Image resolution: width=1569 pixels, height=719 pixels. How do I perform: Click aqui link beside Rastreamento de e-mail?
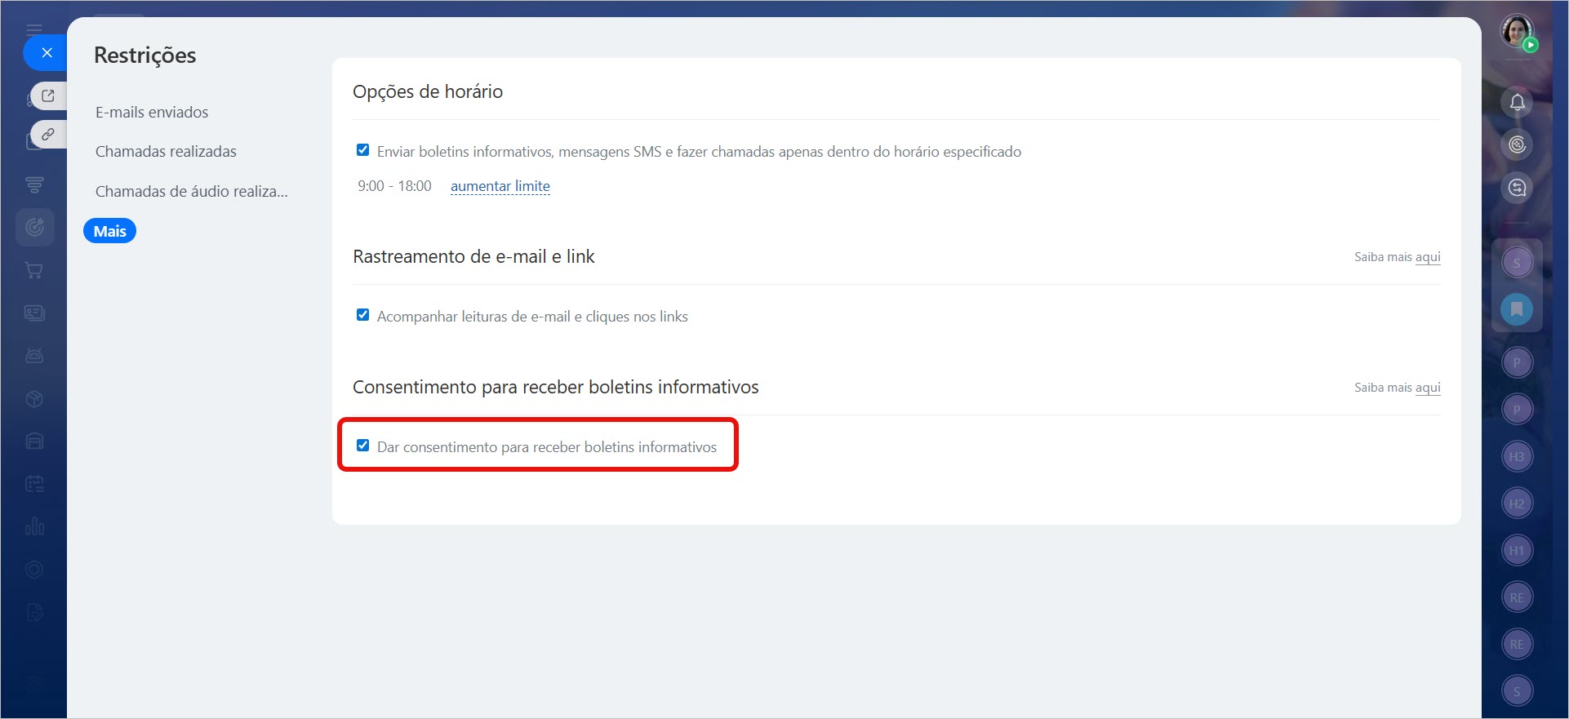(x=1427, y=257)
